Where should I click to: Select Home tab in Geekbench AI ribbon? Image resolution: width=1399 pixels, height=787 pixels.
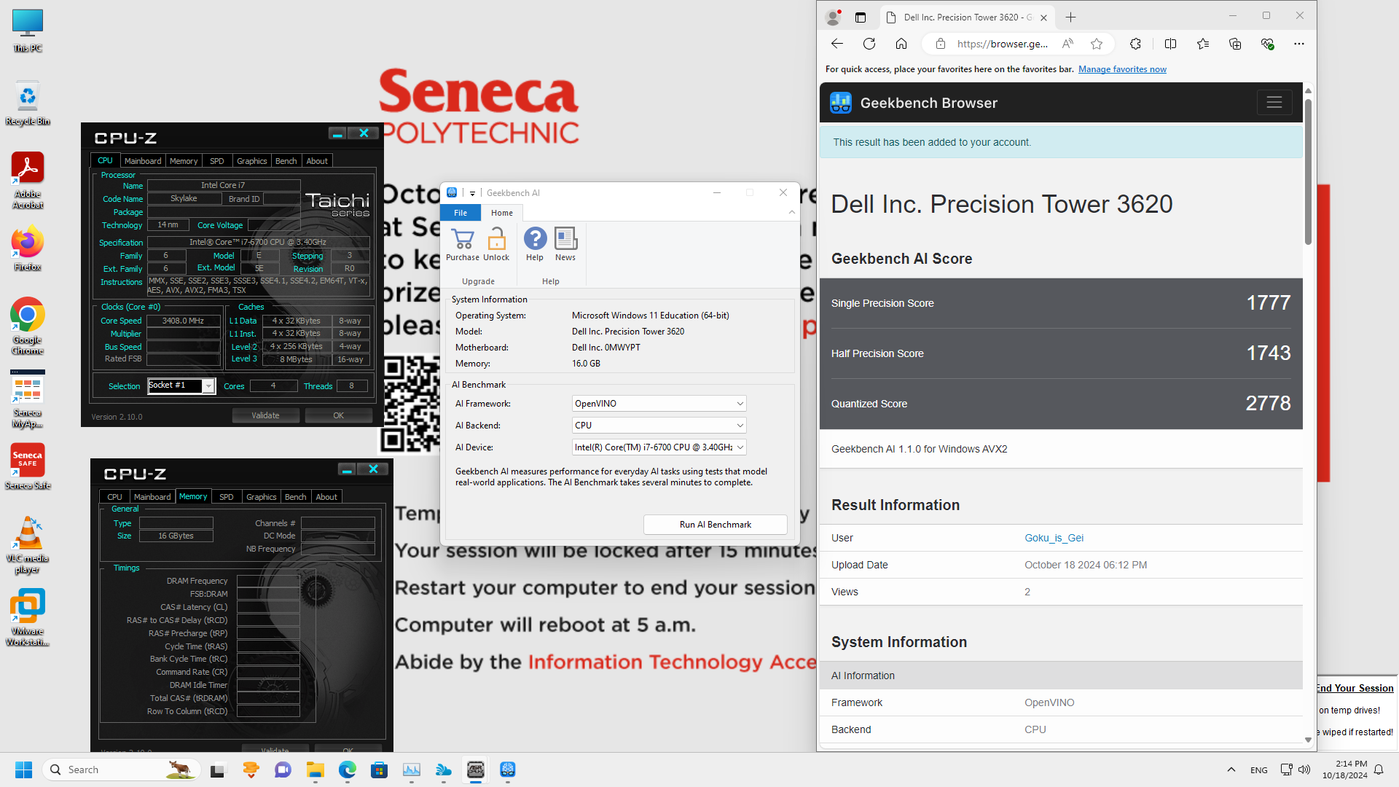click(501, 213)
